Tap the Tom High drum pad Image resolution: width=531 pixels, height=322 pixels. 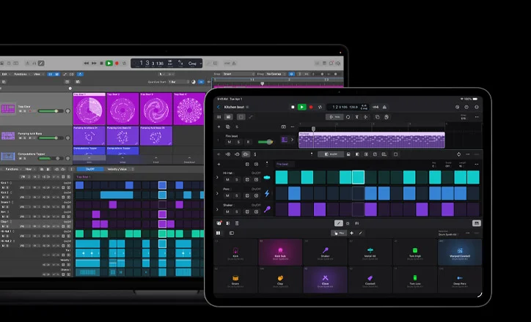point(415,252)
